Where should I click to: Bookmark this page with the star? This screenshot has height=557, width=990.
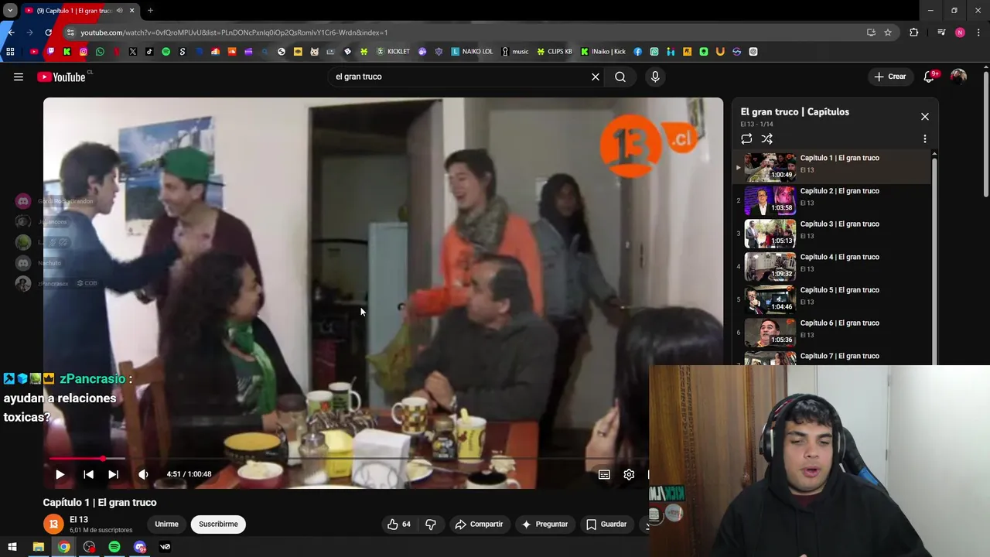pyautogui.click(x=888, y=32)
